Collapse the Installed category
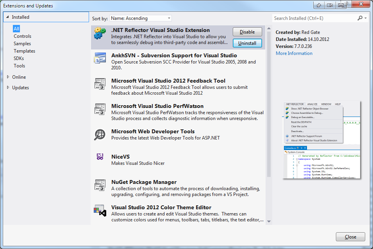 tap(8, 17)
